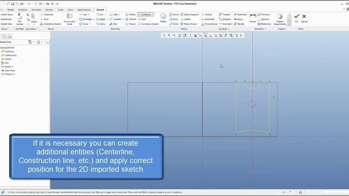349x196 pixels.
Task: Switch to the Analysis ribbon tab
Action: tap(22, 10)
